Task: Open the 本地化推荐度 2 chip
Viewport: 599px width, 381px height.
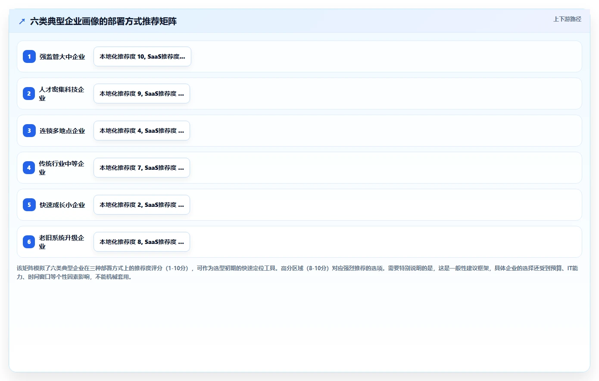Action: (142, 205)
